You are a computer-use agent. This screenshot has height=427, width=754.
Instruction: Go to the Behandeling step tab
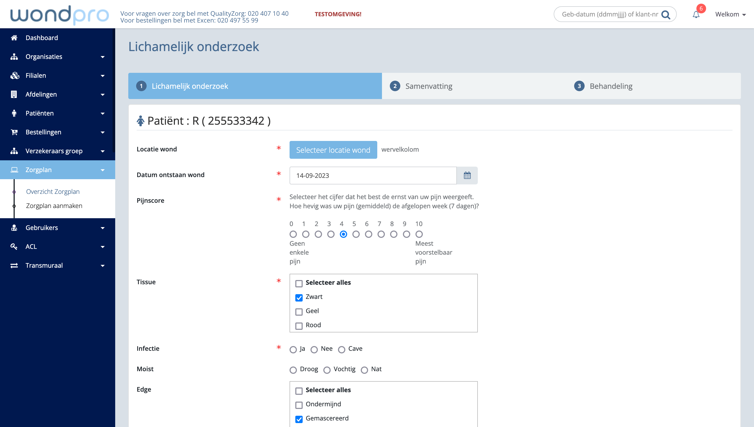tap(611, 86)
